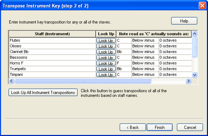Select the Oboes staff name cell

(x=53, y=46)
